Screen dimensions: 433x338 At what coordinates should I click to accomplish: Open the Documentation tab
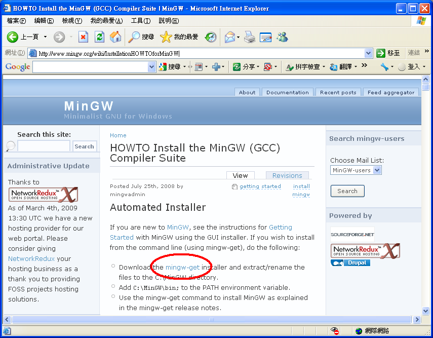point(288,92)
